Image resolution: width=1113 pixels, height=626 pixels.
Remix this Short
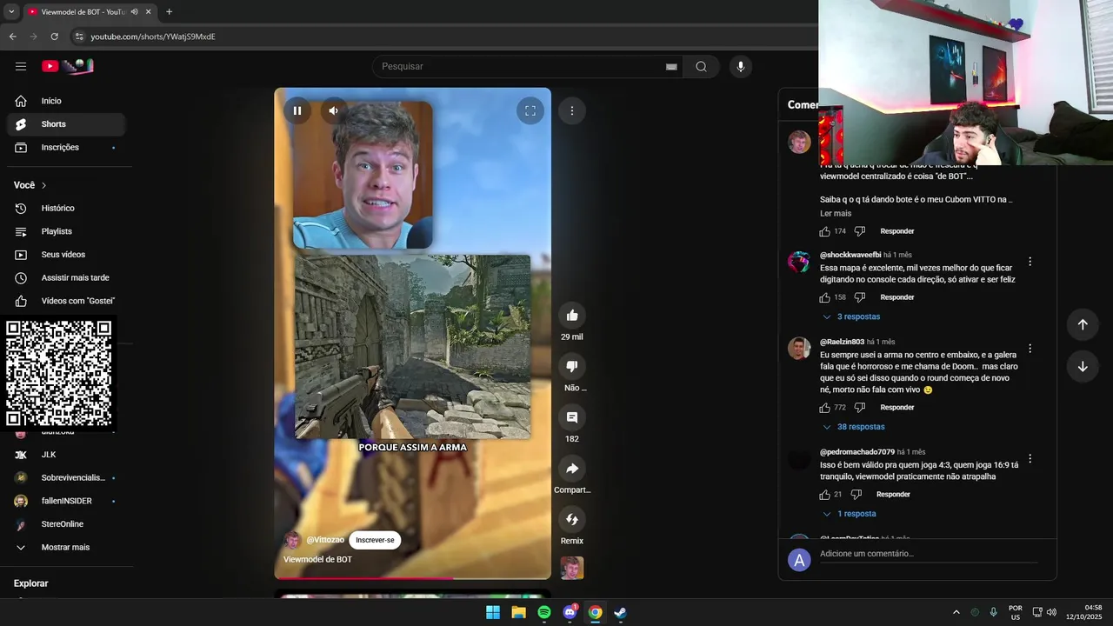click(572, 520)
